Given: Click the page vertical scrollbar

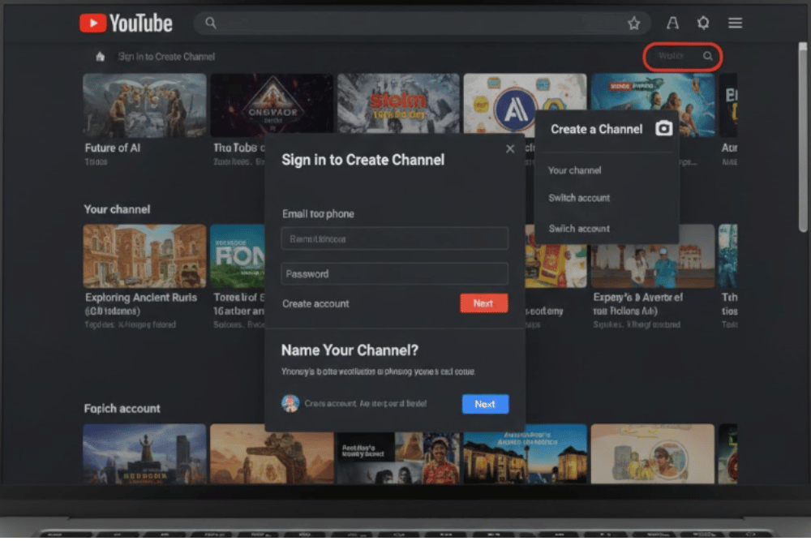Looking at the screenshot, I should 803,137.
